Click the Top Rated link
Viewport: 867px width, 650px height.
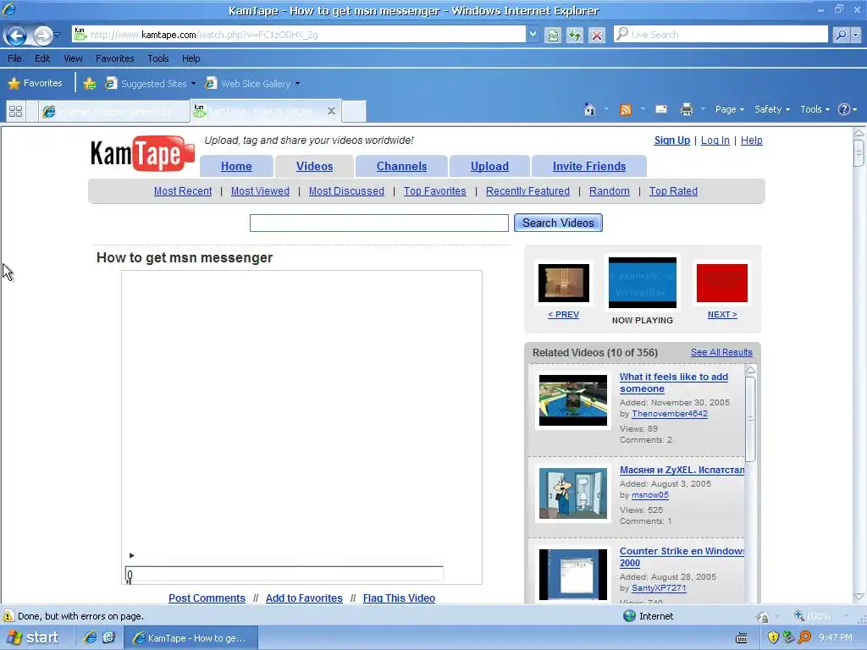pos(673,191)
